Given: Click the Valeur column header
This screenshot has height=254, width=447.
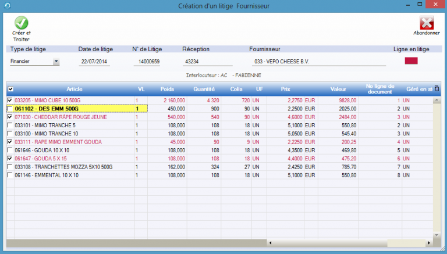Looking at the screenshot, I should tap(338, 89).
